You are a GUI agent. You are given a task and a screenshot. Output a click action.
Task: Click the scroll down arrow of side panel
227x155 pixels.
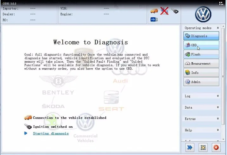[x=223, y=139]
